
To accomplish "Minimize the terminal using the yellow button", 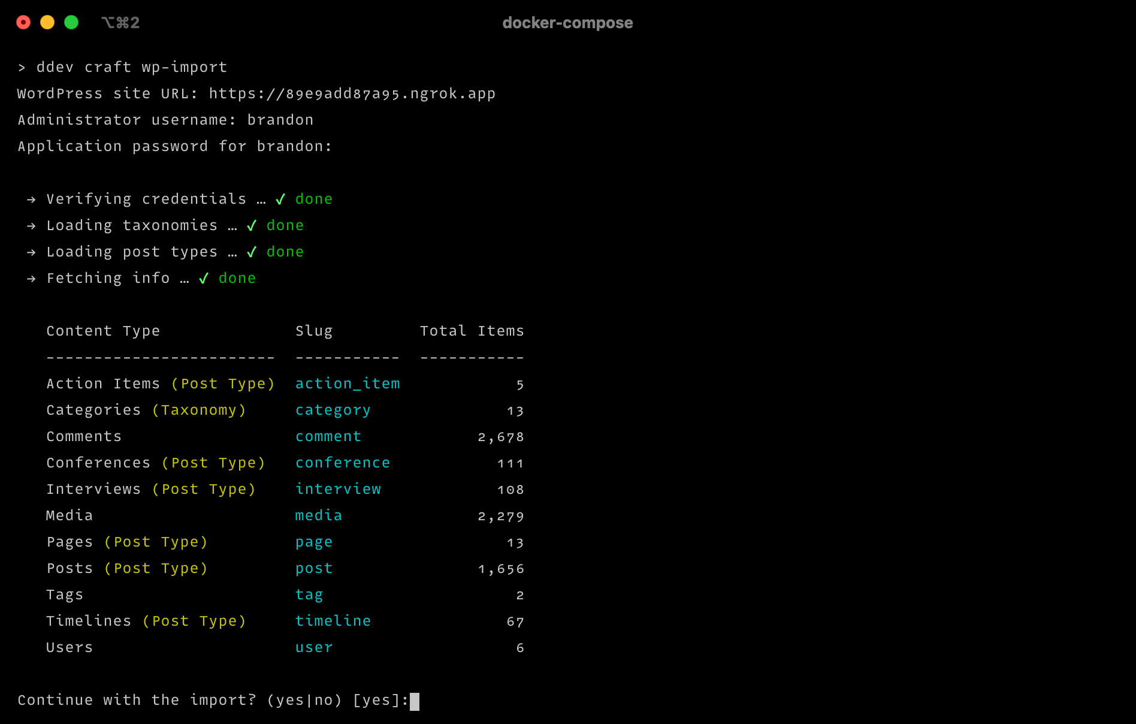I will (47, 22).
